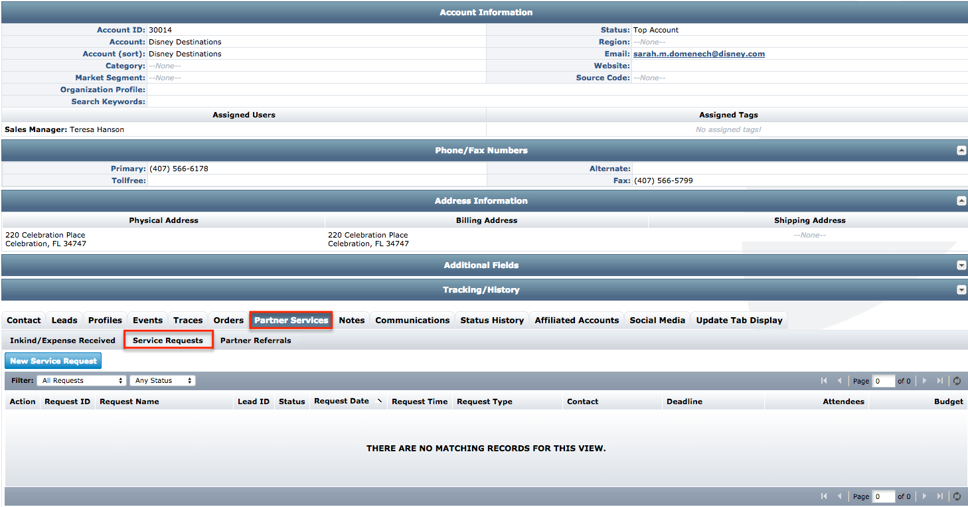Viewport: 968px width, 507px height.
Task: Switch to the Traces tab
Action: (188, 321)
